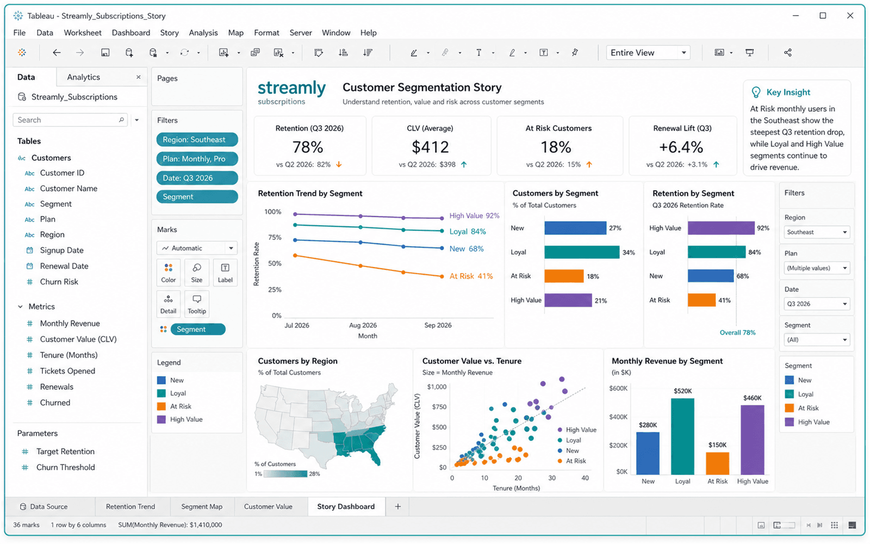This screenshot has width=870, height=544.
Task: Open the Segment filter dropdown showing (All)
Action: (817, 340)
